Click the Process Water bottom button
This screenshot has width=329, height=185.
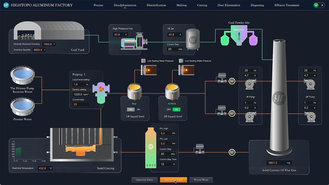201,180
